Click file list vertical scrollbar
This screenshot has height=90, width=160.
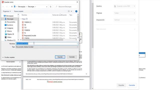pyautogui.click(x=78, y=23)
